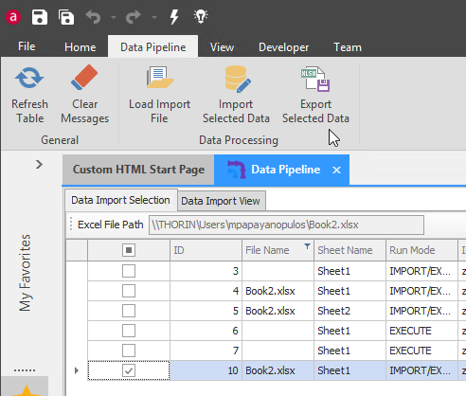The width and height of the screenshot is (466, 396).
Task: Click Load Import File
Action: click(159, 94)
